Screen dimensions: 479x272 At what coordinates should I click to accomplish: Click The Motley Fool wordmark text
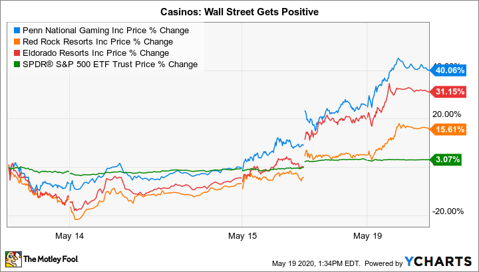tap(54, 259)
